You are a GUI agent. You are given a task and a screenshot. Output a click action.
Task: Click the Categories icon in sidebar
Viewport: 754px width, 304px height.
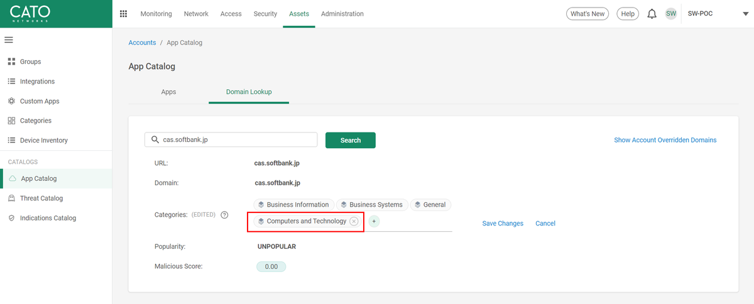click(x=11, y=121)
